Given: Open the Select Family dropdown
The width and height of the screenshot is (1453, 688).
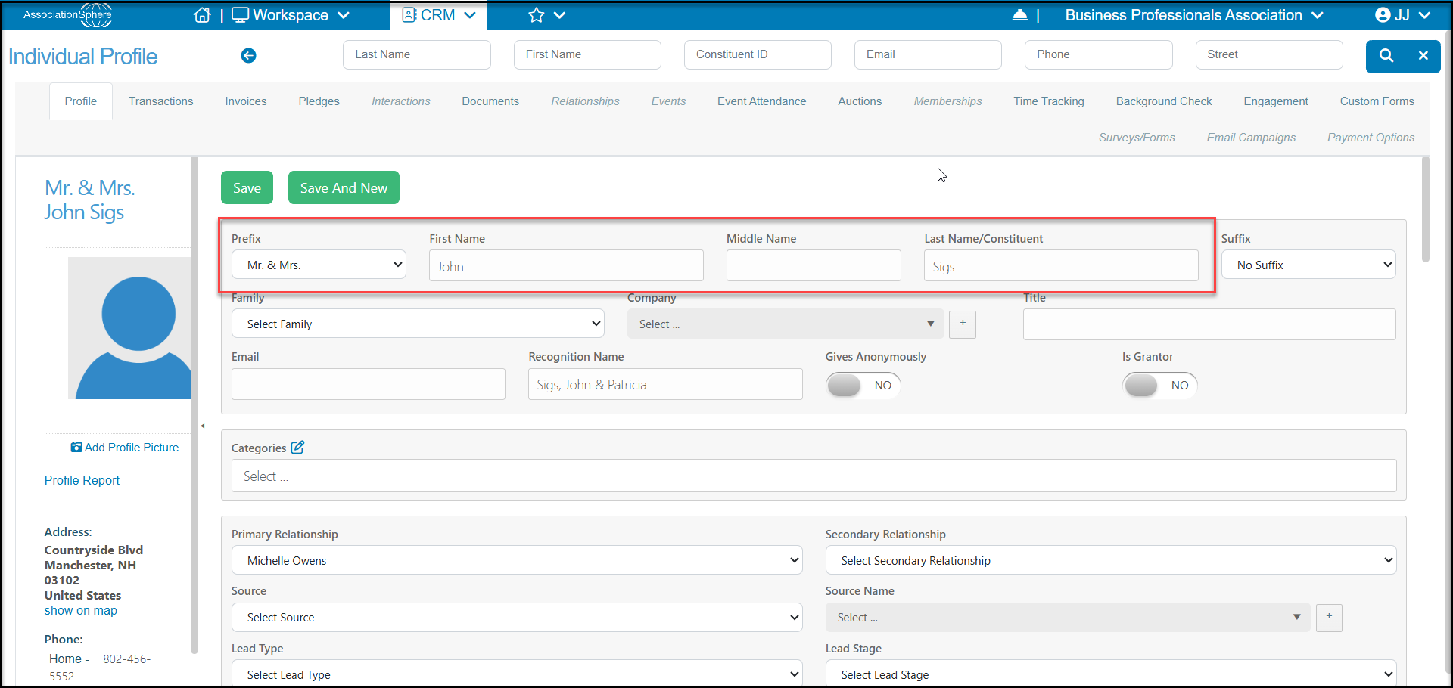Looking at the screenshot, I should (x=418, y=324).
